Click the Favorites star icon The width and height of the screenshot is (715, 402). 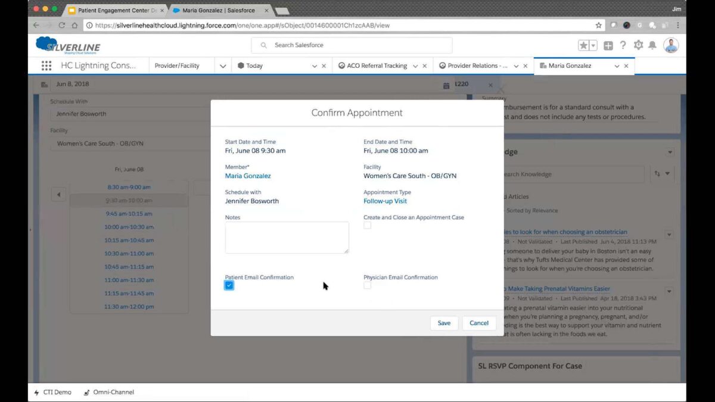point(583,45)
